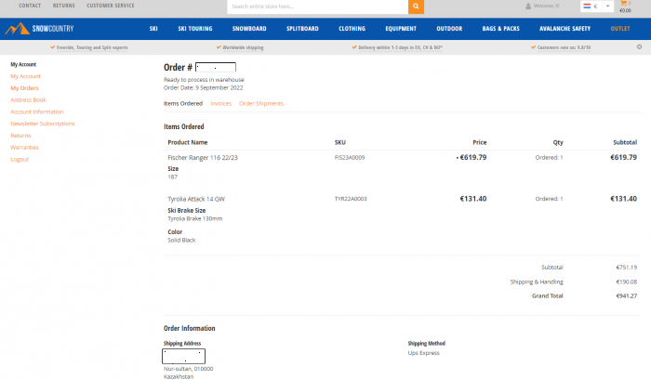The image size is (651, 380).
Task: Focus the store search input field
Action: point(318,7)
